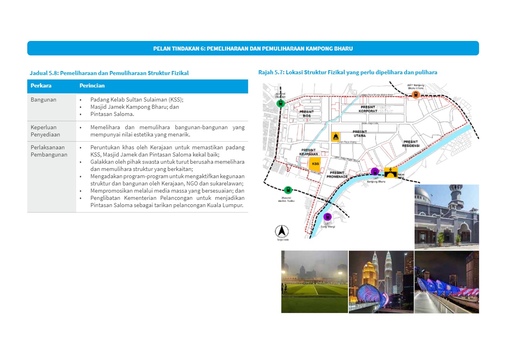Click the north arrow compass icon

282,231
